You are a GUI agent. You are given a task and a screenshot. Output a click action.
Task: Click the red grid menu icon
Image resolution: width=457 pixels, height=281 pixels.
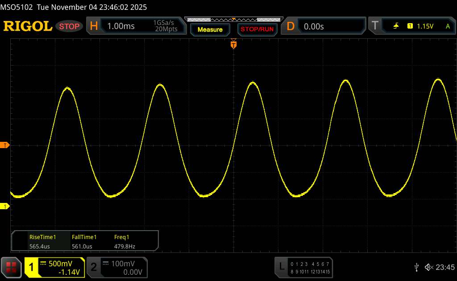click(11, 267)
